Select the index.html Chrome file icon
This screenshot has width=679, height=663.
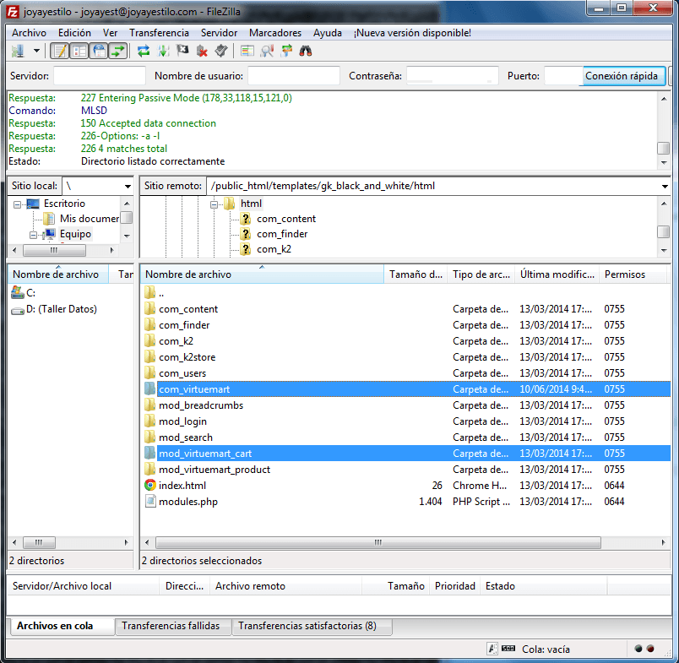149,485
